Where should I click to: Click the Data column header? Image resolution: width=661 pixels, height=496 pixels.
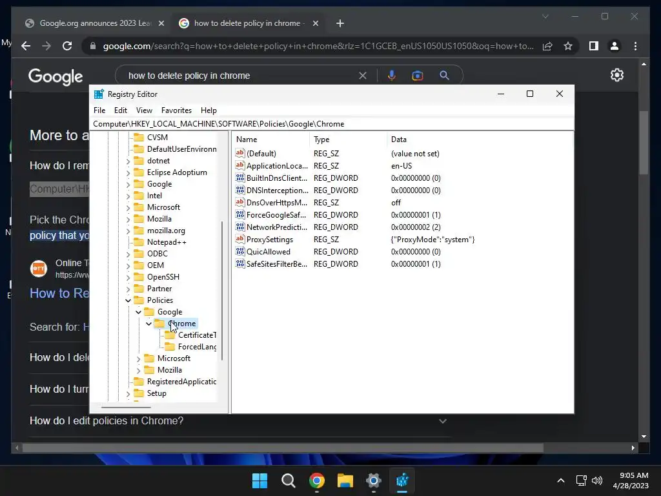pyautogui.click(x=480, y=139)
